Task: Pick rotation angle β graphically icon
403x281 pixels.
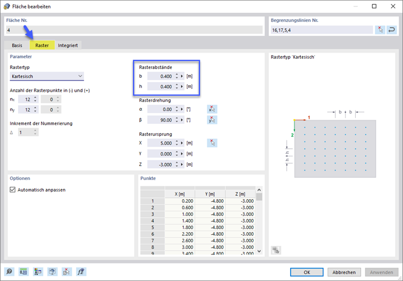Action: (x=212, y=120)
